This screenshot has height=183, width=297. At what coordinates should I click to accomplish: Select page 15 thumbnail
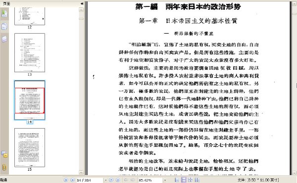click(30, 147)
